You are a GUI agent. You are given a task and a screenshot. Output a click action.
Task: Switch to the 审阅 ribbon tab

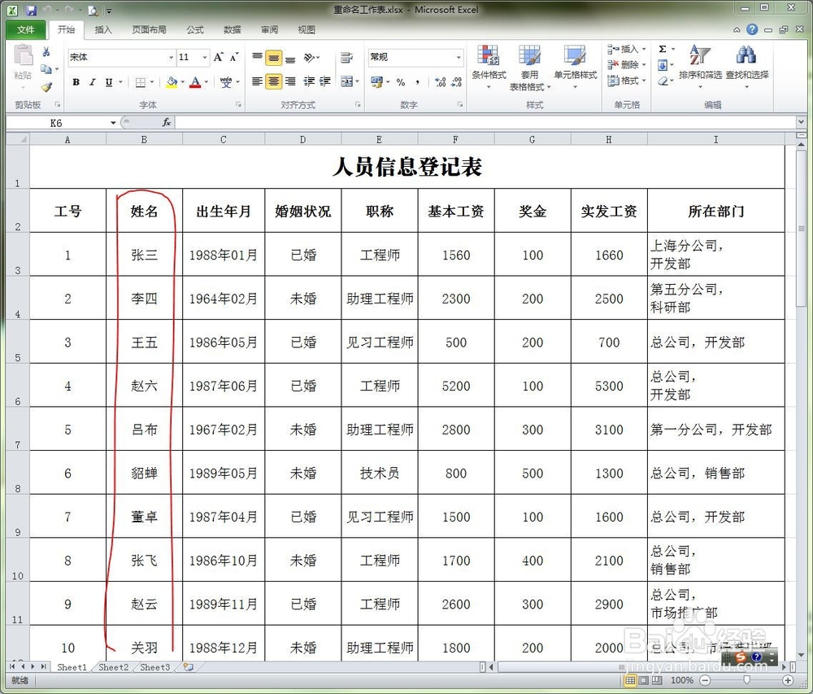tap(270, 29)
